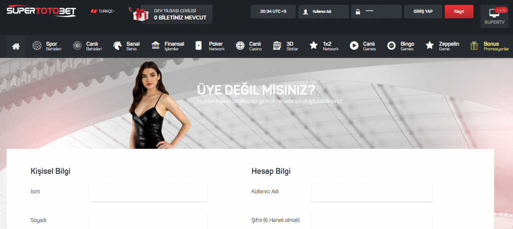The width and height of the screenshot is (513, 229).
Task: Click the play button Canlı Games icon
Action: tap(354, 46)
